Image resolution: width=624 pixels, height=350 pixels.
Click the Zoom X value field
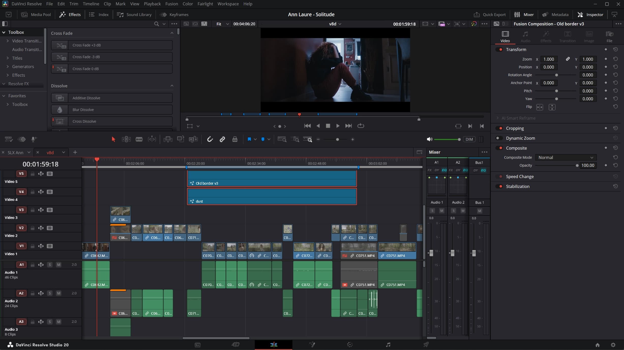[x=549, y=59]
